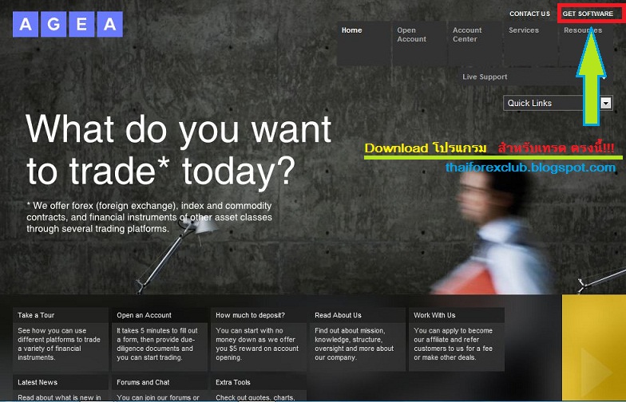
Task: Click text 'You can start with no money down'
Action: click(x=257, y=344)
